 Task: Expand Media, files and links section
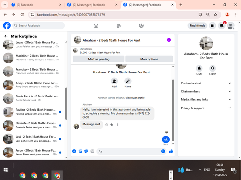206,99
